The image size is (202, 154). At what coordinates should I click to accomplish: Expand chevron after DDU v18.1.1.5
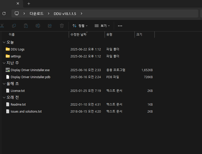(x=81, y=13)
